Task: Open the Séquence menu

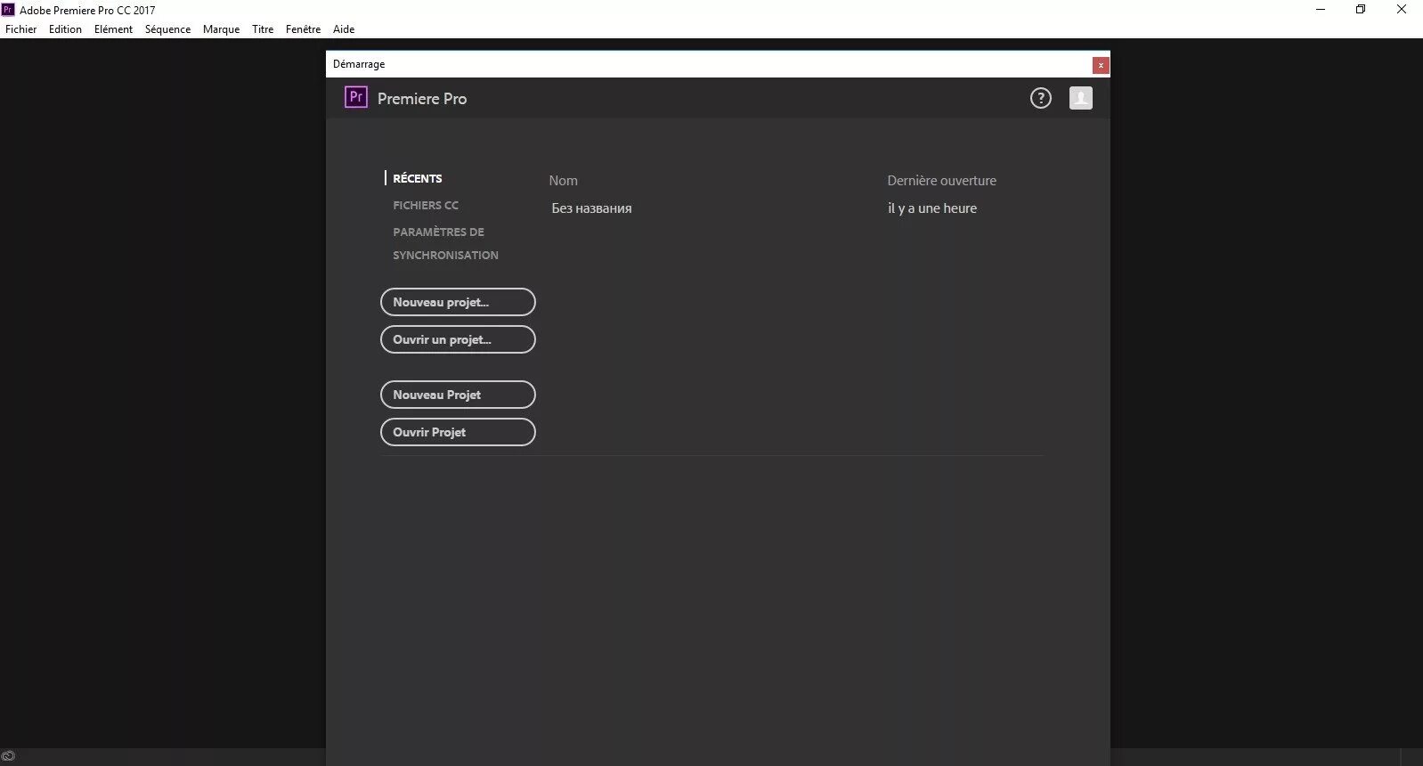Action: tap(167, 29)
